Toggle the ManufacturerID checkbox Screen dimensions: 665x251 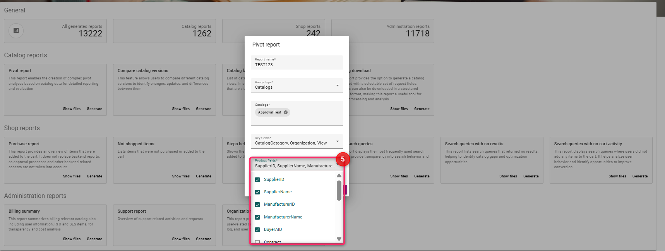[x=257, y=205]
